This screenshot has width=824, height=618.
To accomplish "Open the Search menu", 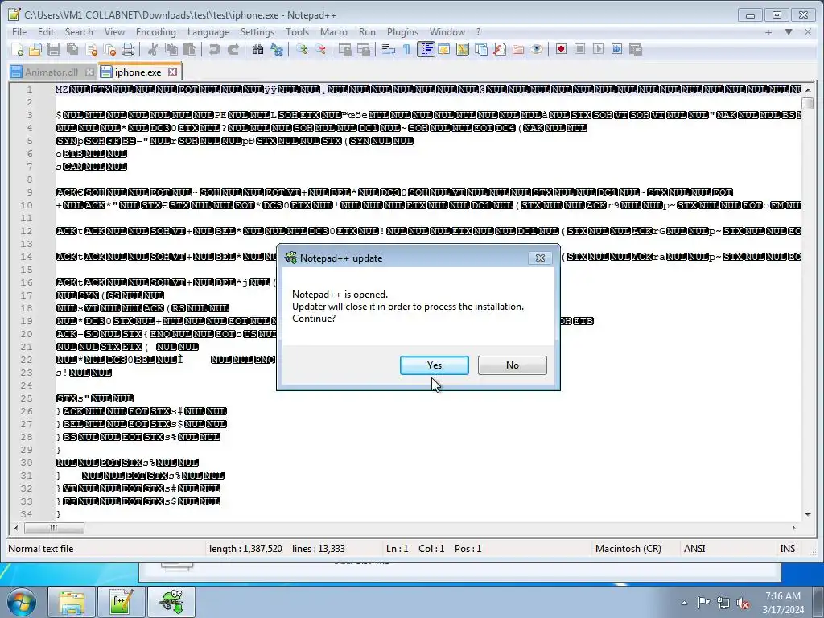I will pyautogui.click(x=79, y=32).
